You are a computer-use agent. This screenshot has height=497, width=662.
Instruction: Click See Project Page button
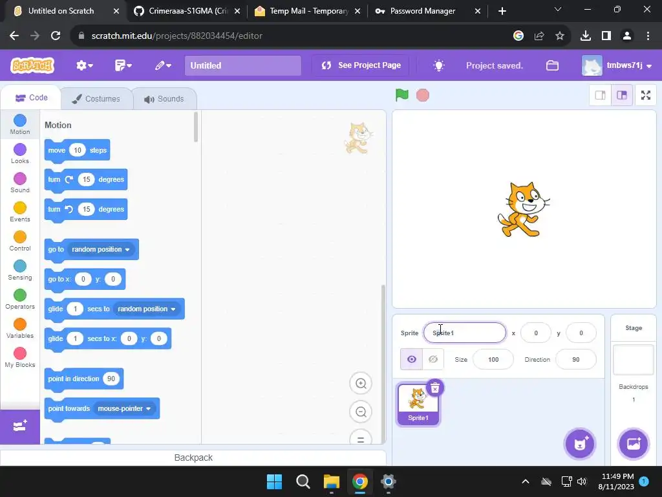361,65
